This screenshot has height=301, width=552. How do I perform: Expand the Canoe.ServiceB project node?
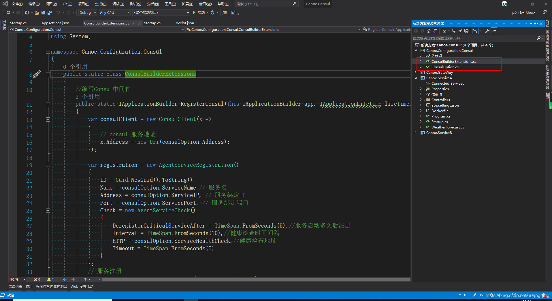(416, 132)
